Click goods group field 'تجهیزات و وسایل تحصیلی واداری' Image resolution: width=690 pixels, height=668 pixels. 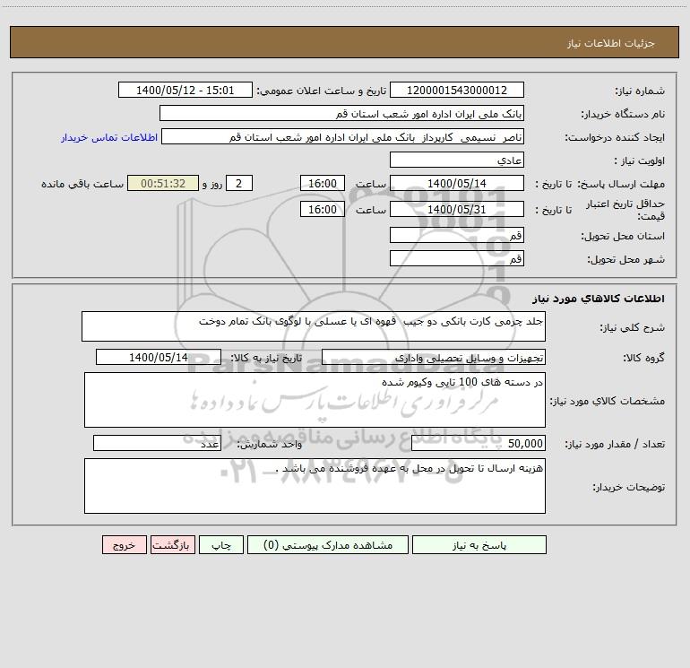(434, 357)
